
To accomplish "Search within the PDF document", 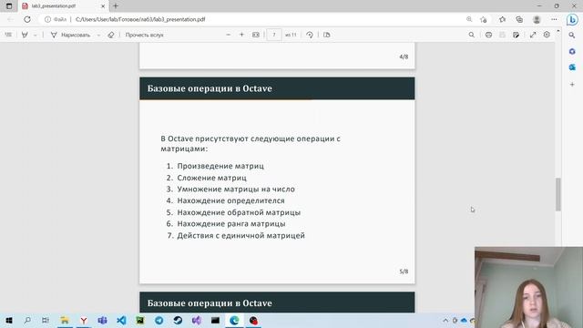I will pyautogui.click(x=472, y=35).
